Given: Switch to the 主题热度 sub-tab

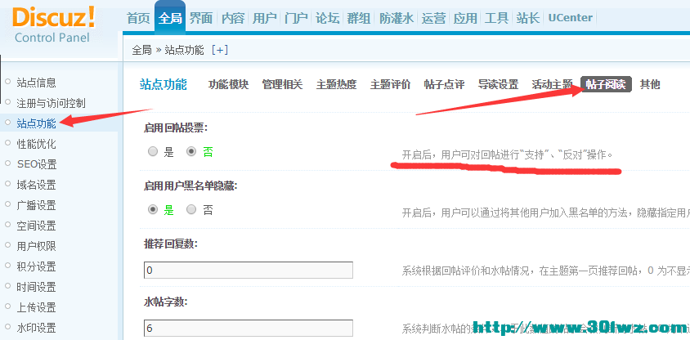Looking at the screenshot, I should coord(336,84).
